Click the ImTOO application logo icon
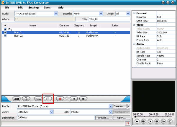177x127 pixels. click(3, 3)
